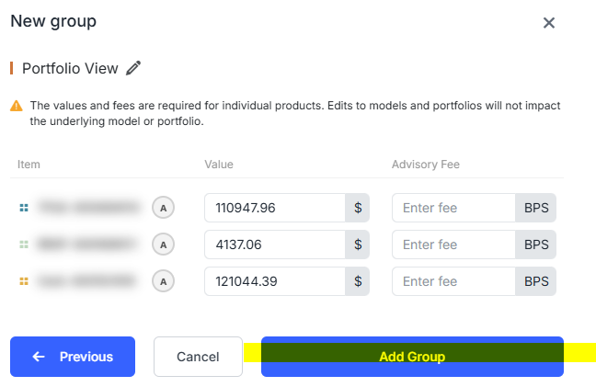This screenshot has height=387, width=596.
Task: Switch the BPS unit in second fee row
Action: point(536,245)
